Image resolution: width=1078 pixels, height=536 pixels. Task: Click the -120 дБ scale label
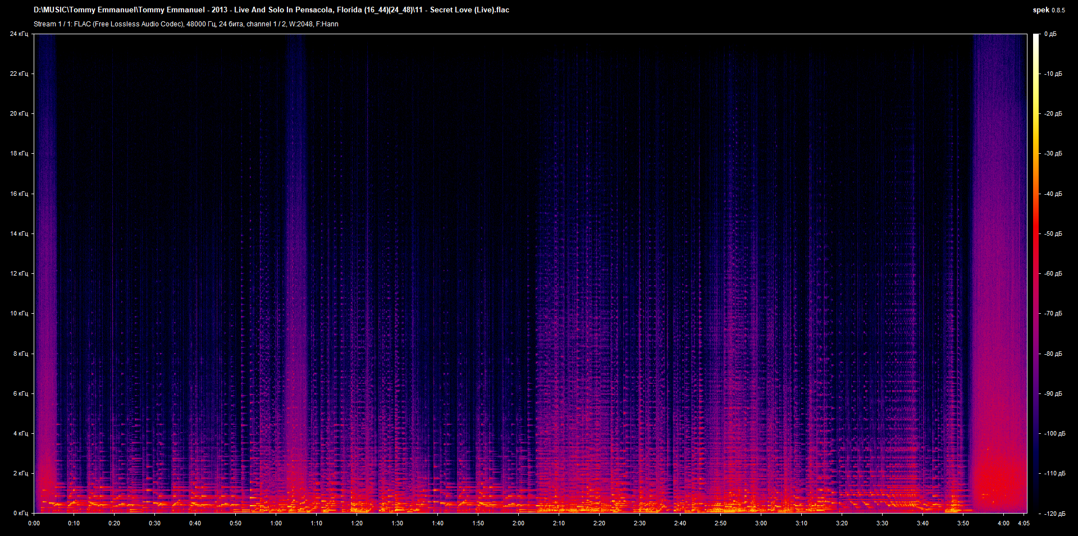tap(1054, 514)
